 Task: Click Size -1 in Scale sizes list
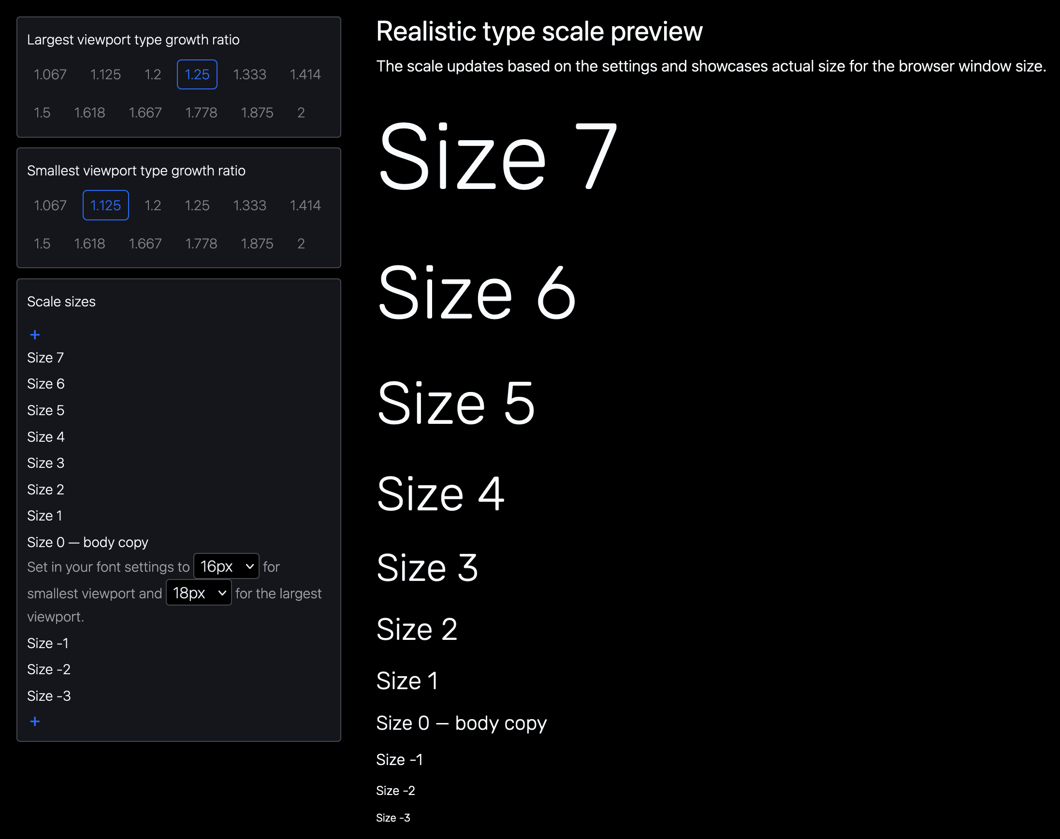48,643
